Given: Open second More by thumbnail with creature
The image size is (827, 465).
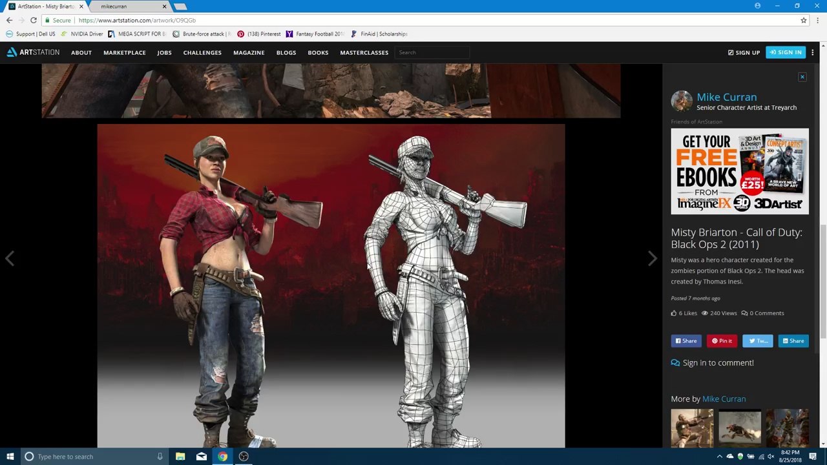Looking at the screenshot, I should 740,428.
